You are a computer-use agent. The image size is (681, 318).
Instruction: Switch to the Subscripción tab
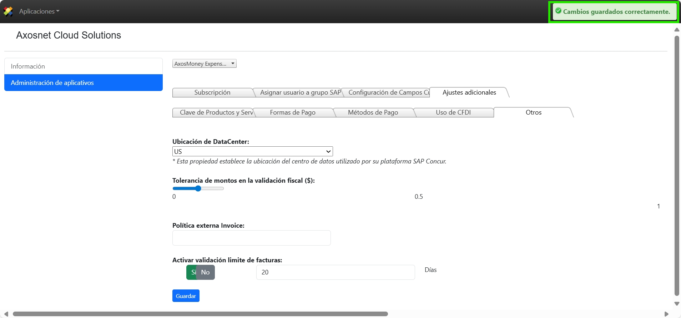click(212, 92)
